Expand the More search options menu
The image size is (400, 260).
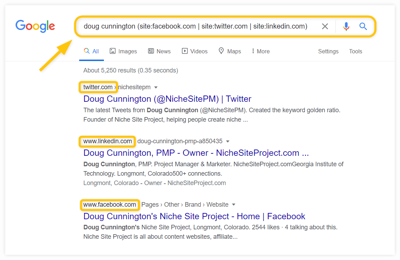pos(261,51)
